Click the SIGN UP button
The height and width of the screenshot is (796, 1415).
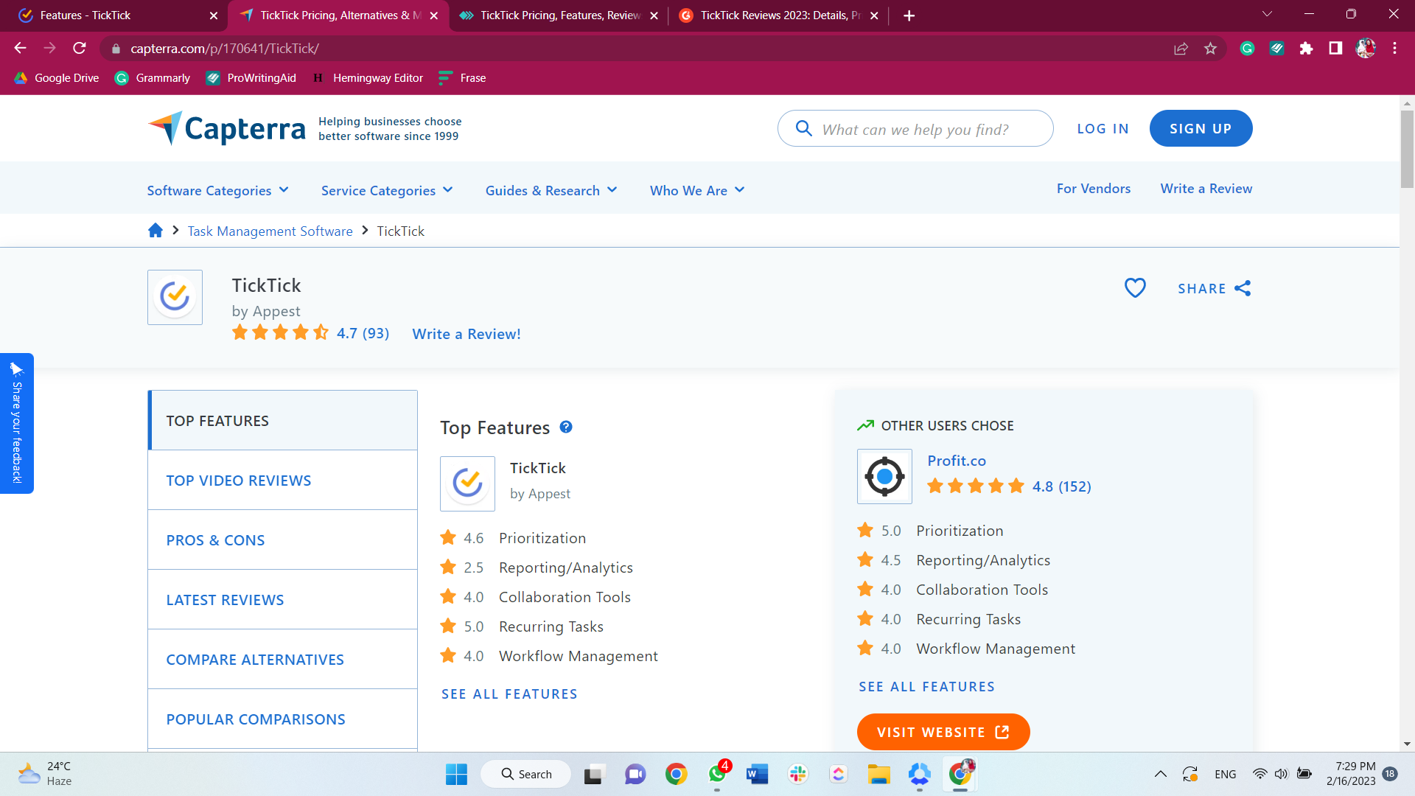(1200, 128)
